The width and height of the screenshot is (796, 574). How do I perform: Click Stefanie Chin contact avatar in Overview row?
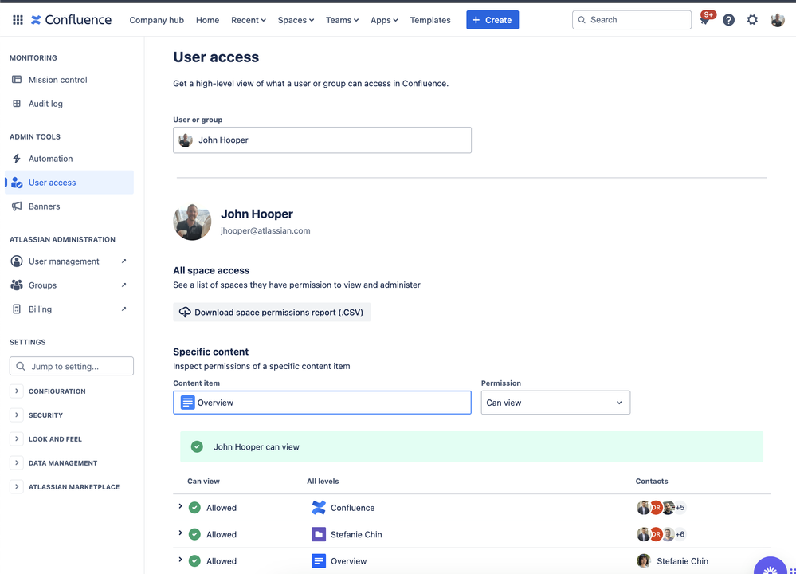[644, 560]
